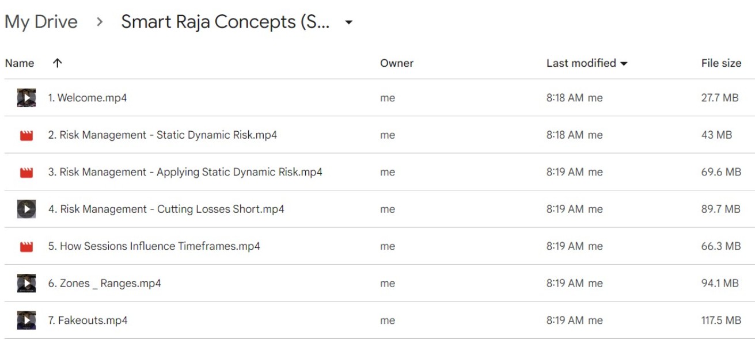
Task: Click the thumbnail icon for 7. Fakeouts.mp4
Action: tap(26, 320)
